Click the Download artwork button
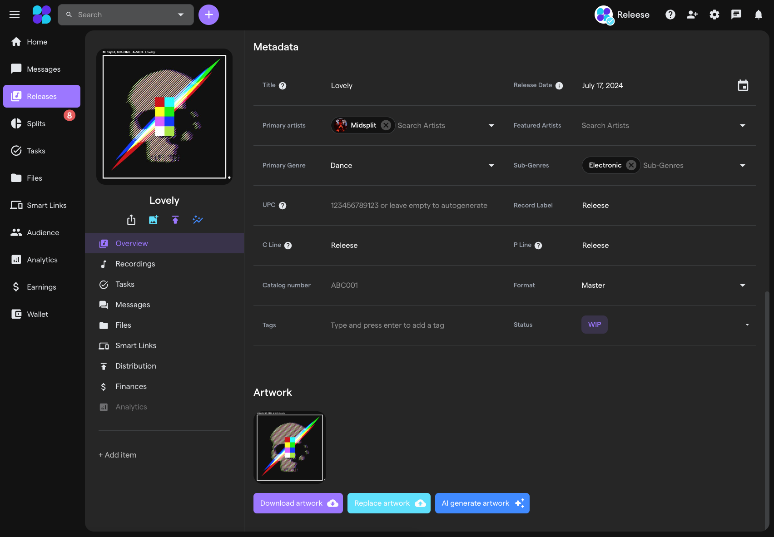This screenshot has height=537, width=774. (298, 503)
